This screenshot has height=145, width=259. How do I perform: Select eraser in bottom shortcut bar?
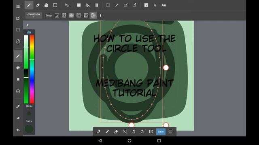(x=116, y=132)
